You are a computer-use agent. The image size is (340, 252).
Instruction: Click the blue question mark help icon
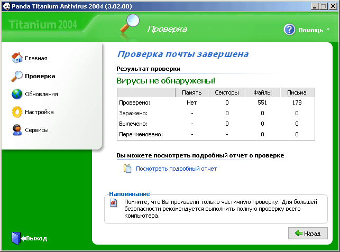pos(289,30)
